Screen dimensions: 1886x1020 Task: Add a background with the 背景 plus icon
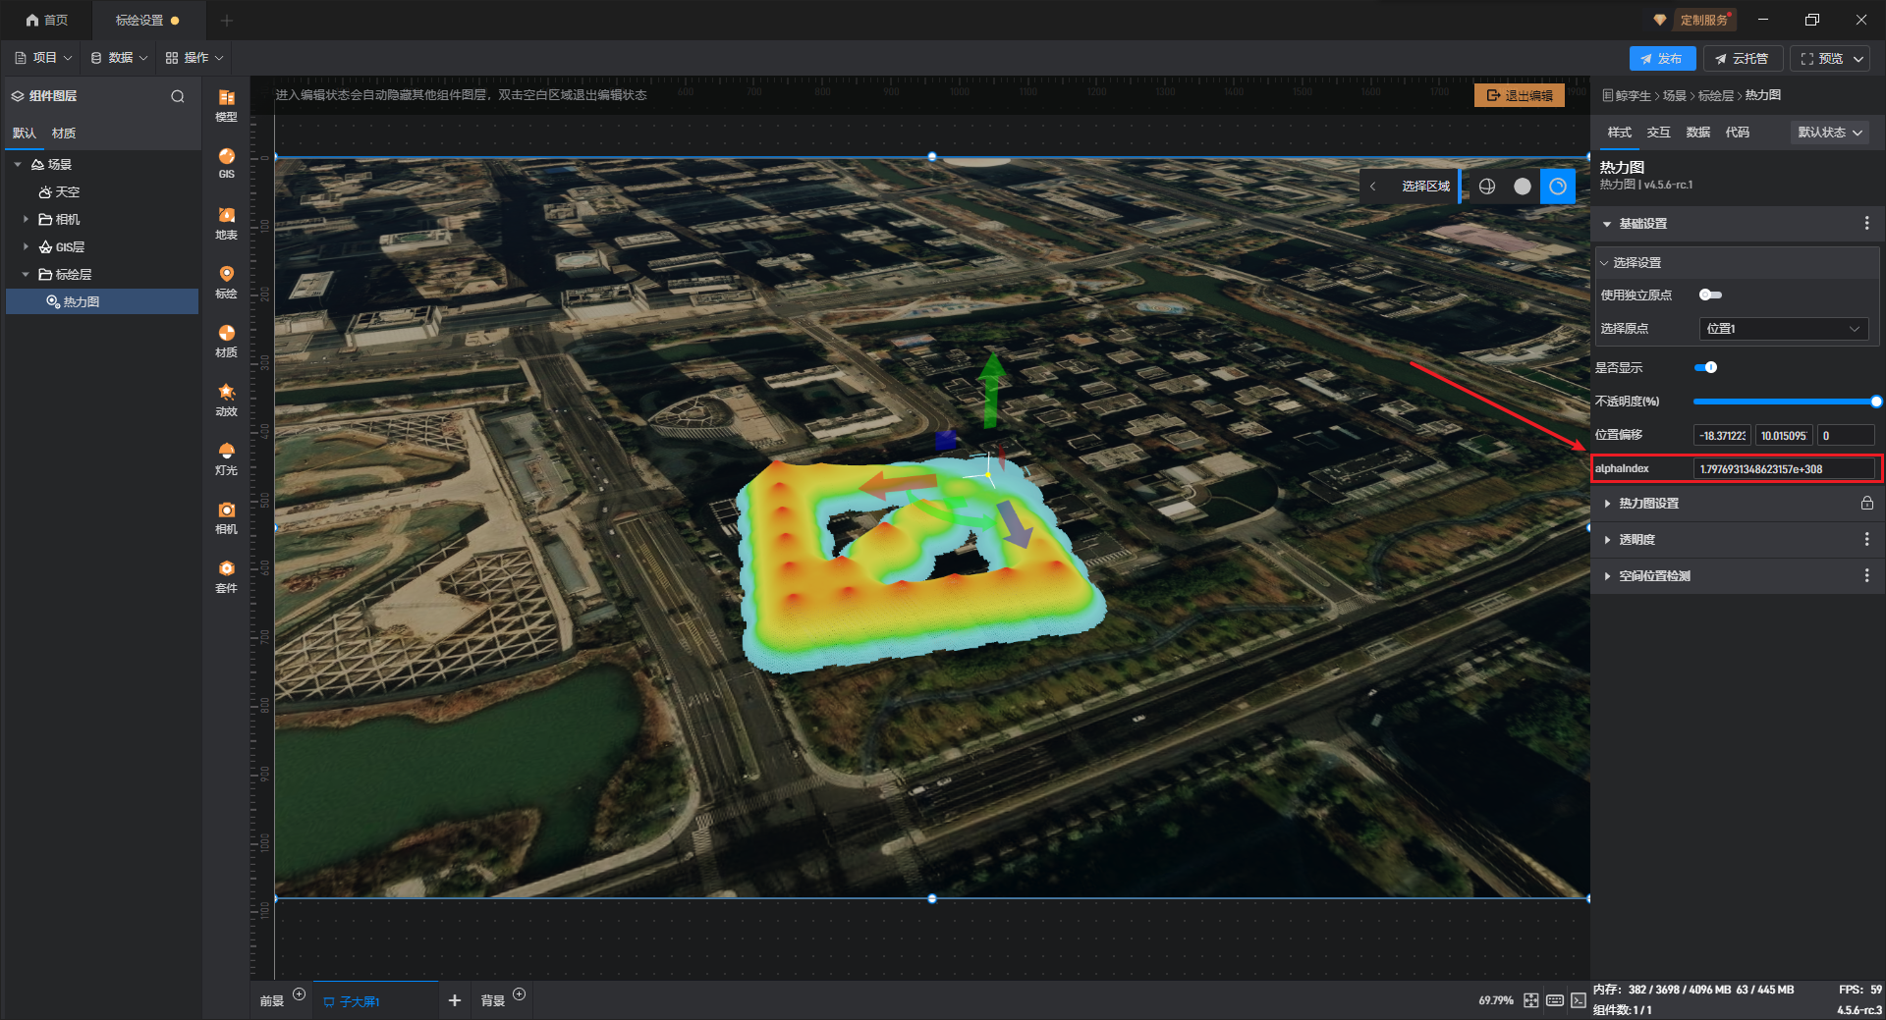pyautogui.click(x=520, y=994)
